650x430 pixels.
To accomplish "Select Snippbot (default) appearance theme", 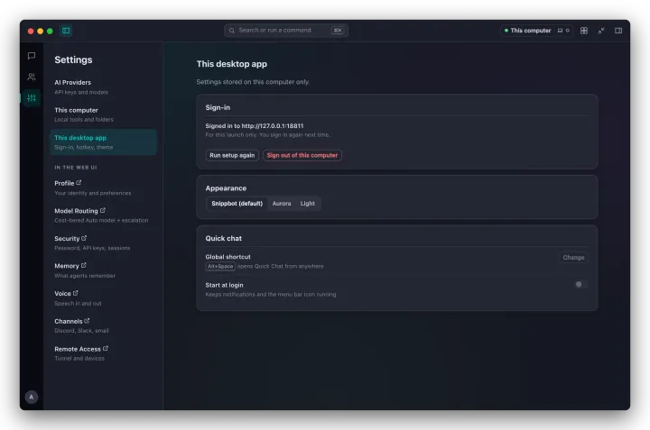I will pos(237,204).
